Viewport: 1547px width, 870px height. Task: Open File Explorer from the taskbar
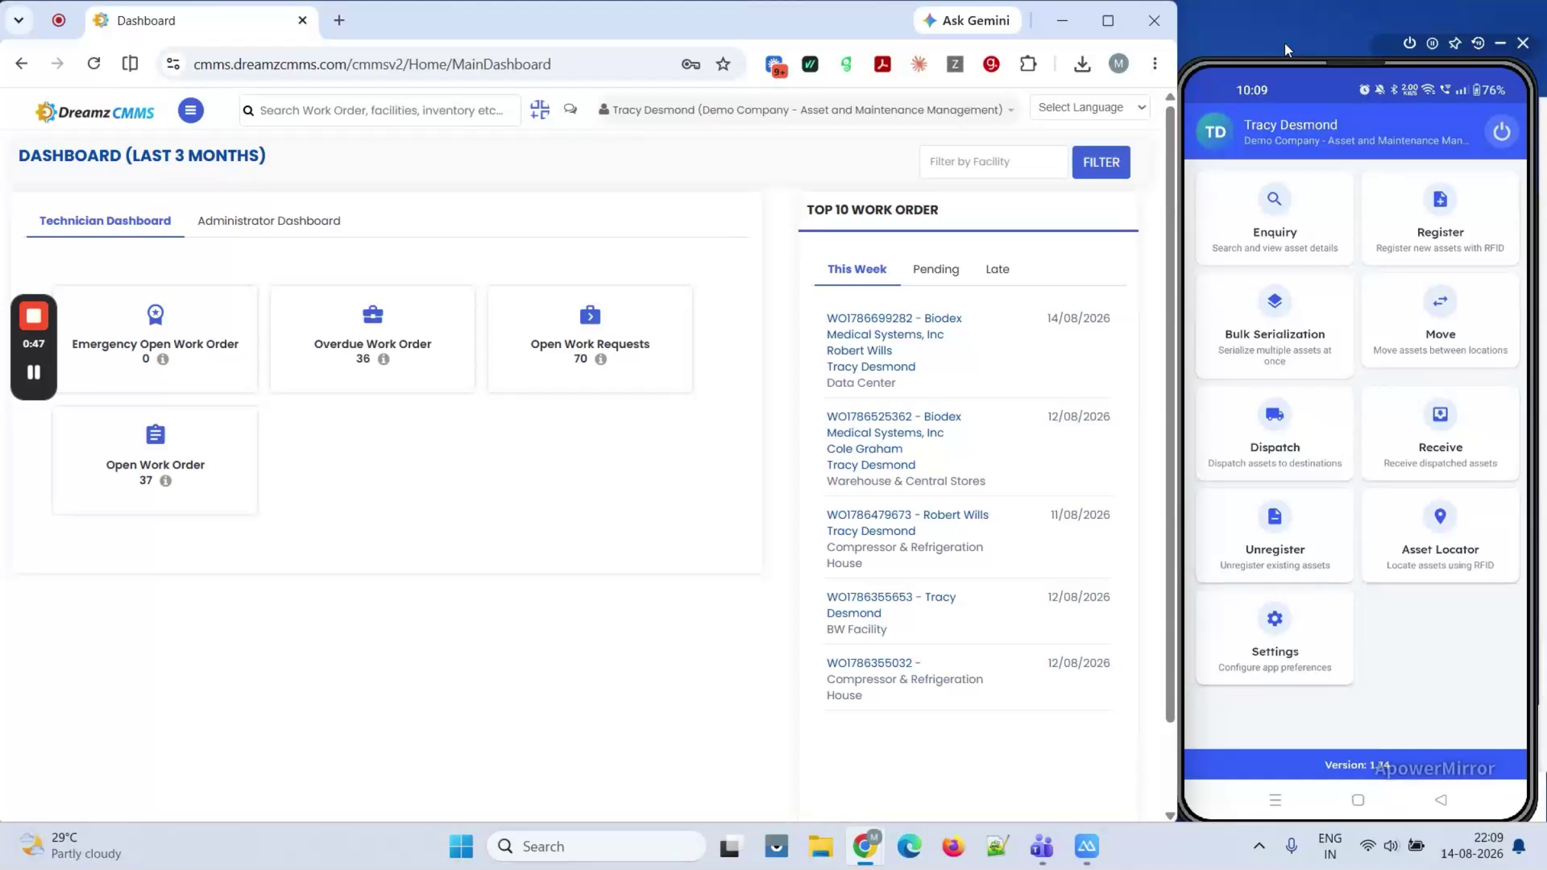[x=821, y=846]
